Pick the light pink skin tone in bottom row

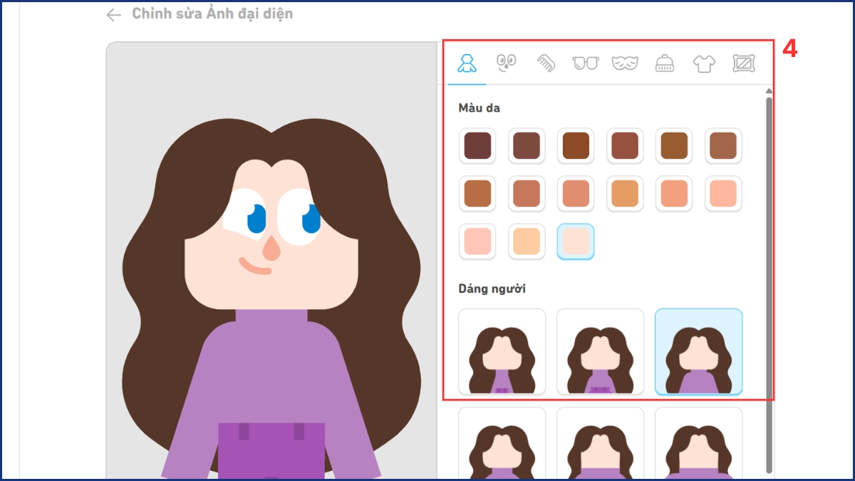(x=477, y=242)
